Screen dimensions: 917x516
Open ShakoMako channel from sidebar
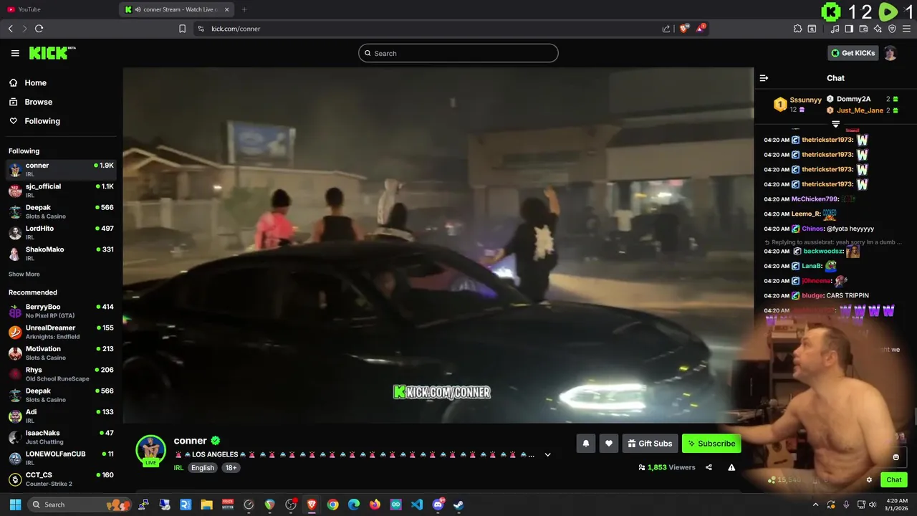61,253
